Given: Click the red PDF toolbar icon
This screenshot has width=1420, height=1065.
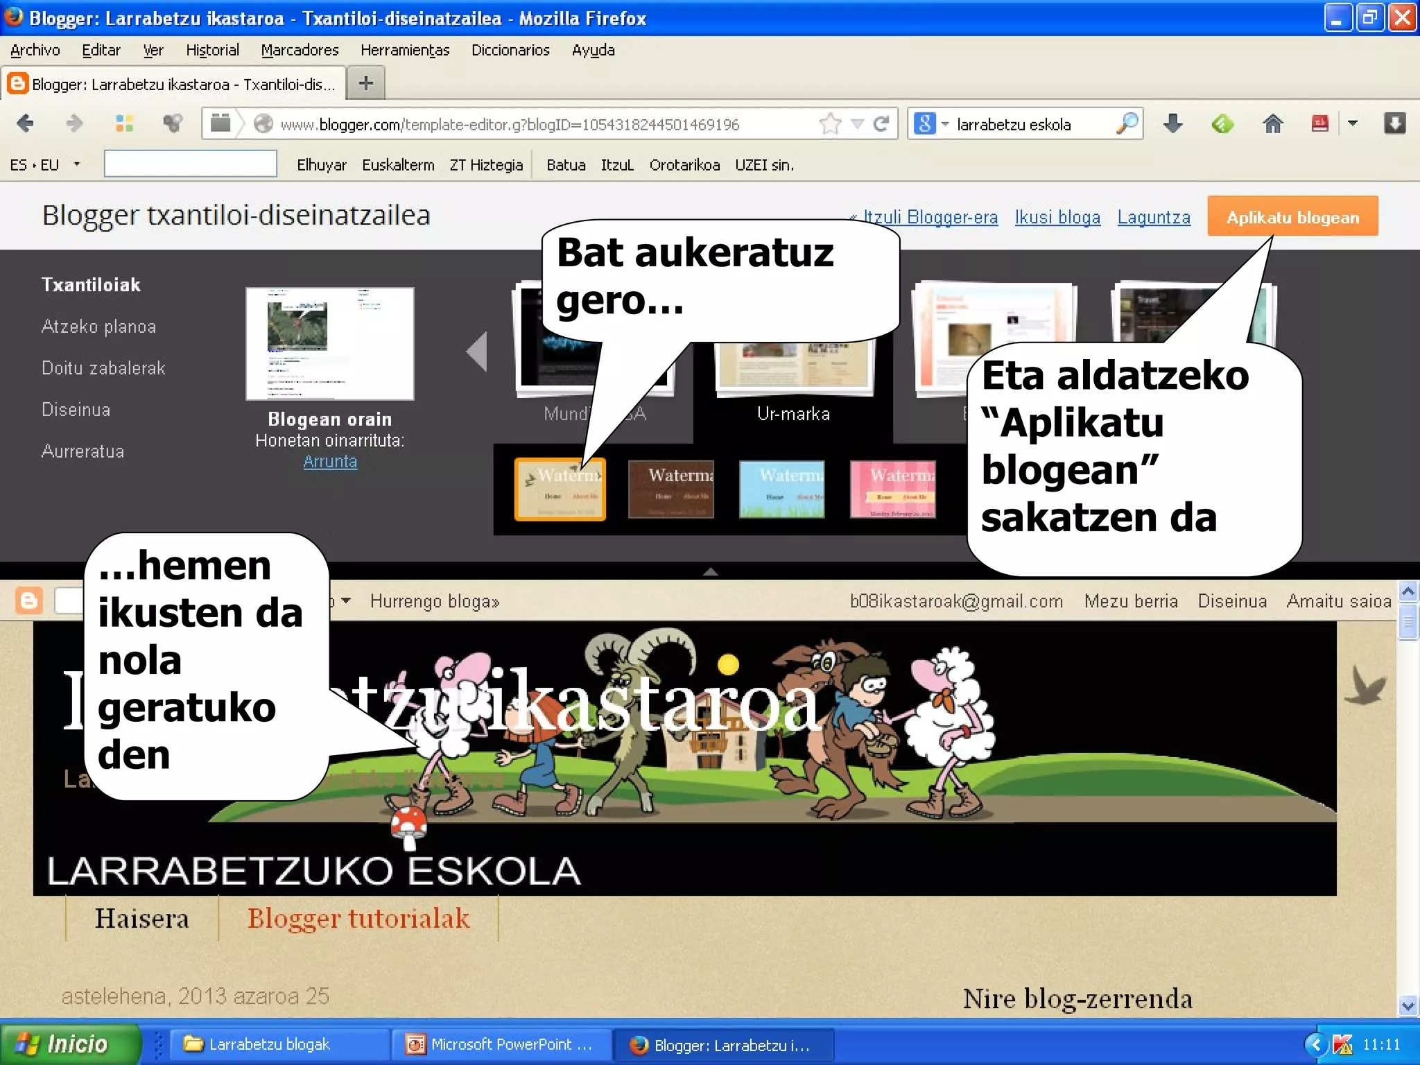Looking at the screenshot, I should click(x=1319, y=123).
